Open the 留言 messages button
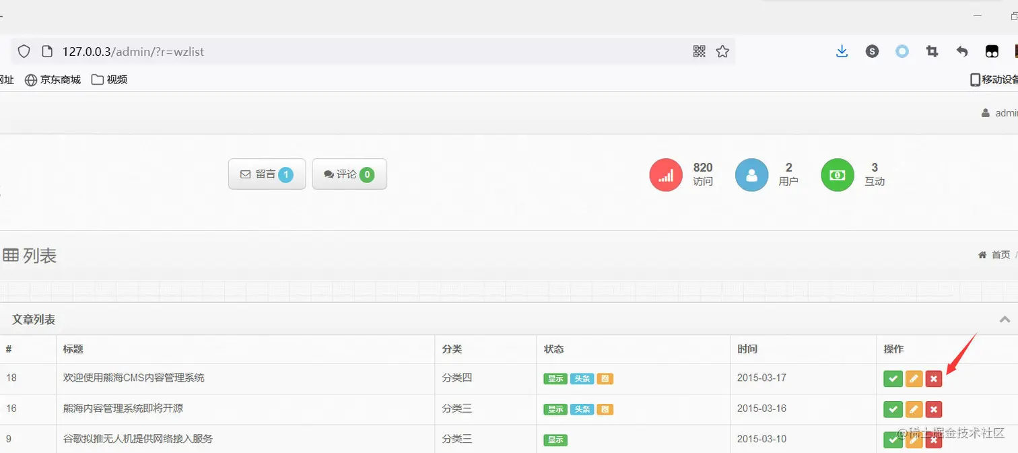The height and width of the screenshot is (453, 1018). point(267,174)
